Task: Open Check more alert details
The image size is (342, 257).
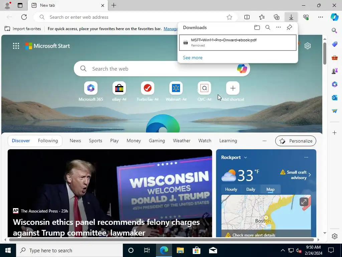Action: pos(254,235)
